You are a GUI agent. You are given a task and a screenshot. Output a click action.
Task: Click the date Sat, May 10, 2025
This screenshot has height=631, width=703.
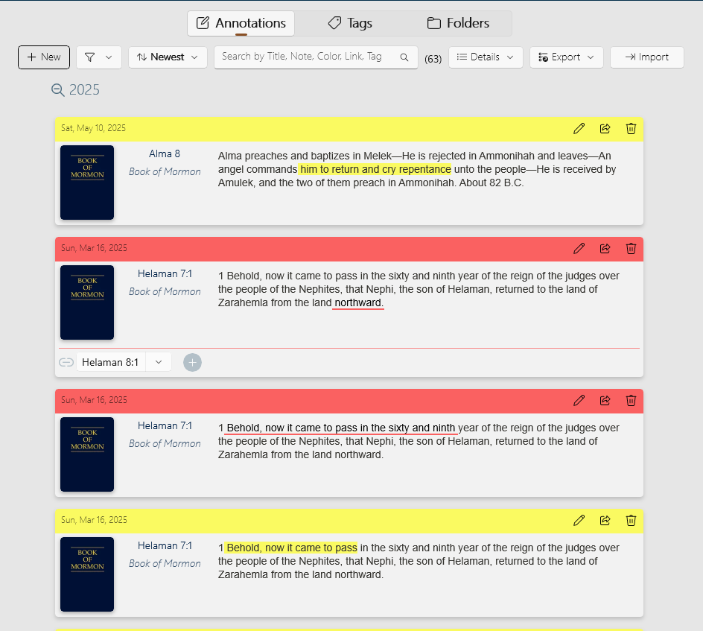(93, 128)
